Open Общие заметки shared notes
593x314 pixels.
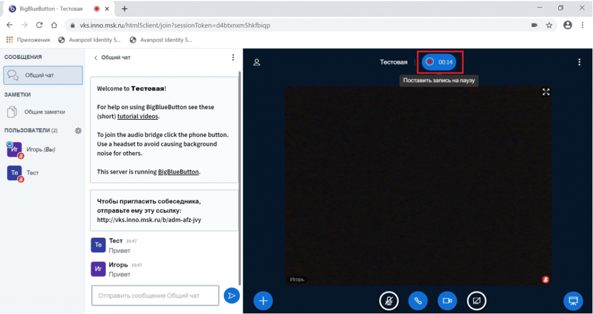tap(44, 112)
